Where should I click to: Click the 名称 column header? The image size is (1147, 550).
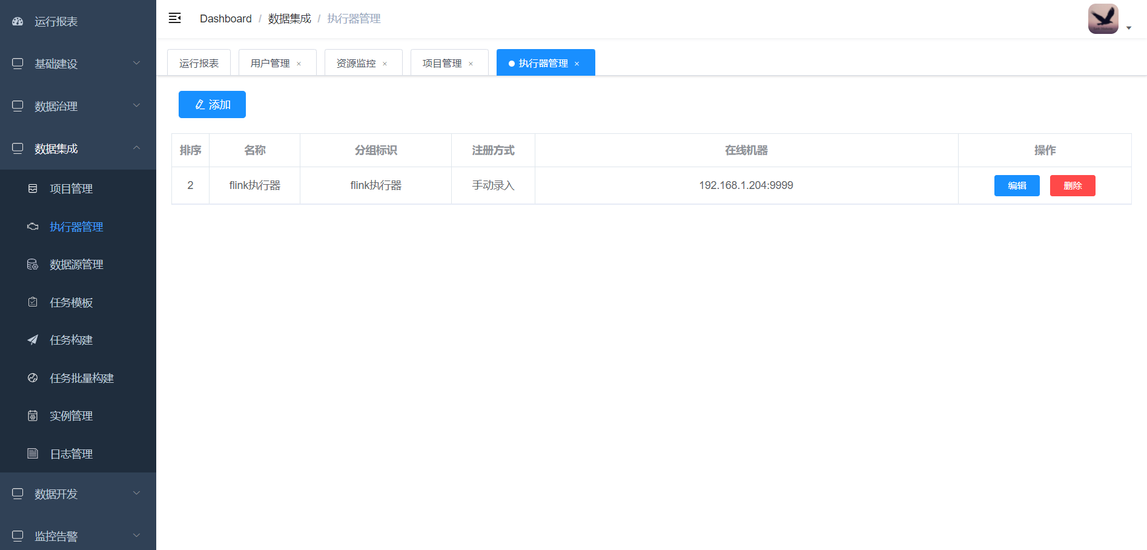[x=254, y=150]
